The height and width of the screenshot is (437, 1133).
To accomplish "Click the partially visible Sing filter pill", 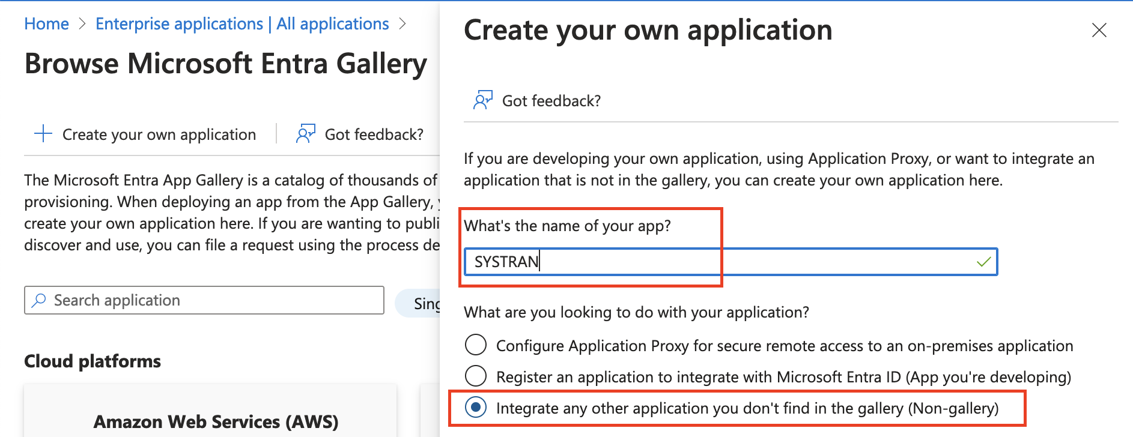I will coord(418,303).
